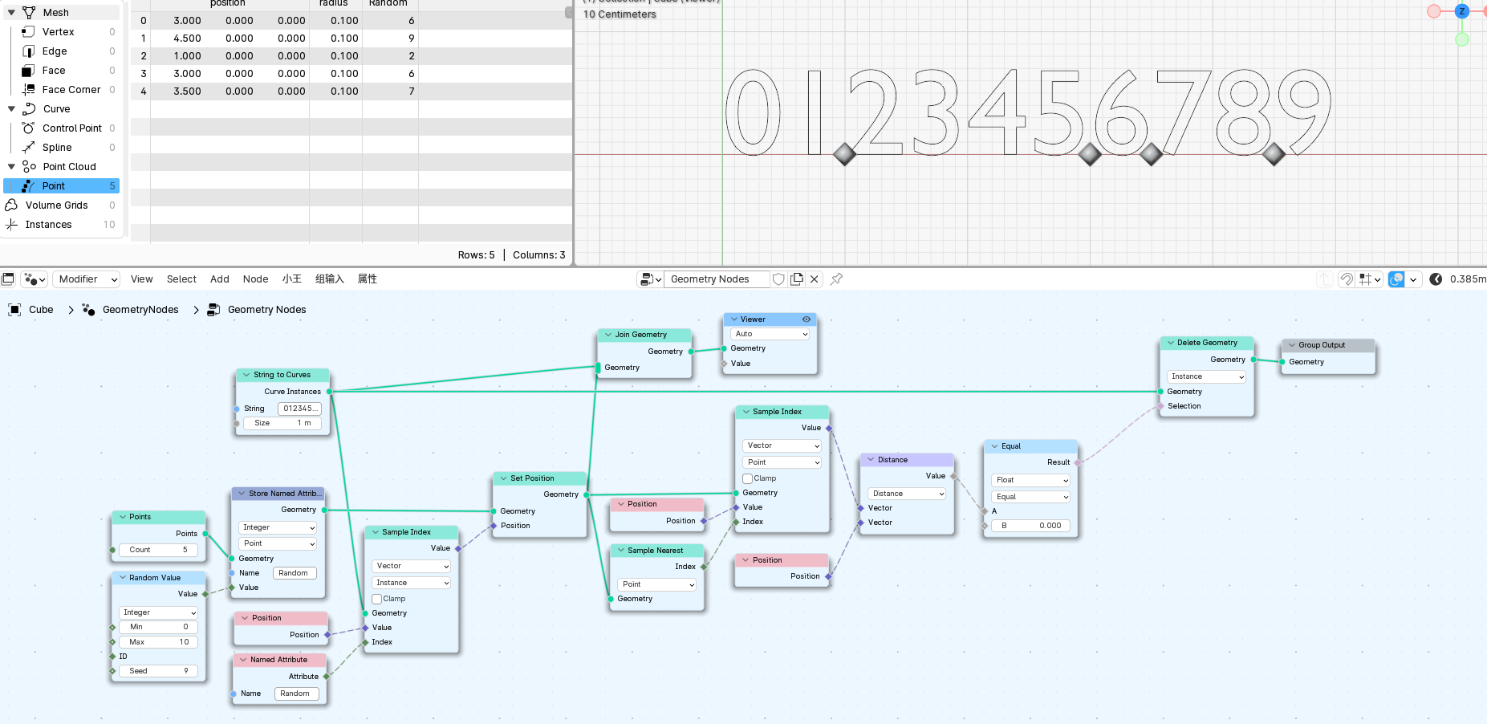Click Equal node B value field
The width and height of the screenshot is (1487, 724).
[1030, 526]
